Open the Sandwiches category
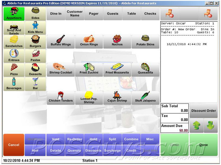Screen dimensions: 221x165 14,42
